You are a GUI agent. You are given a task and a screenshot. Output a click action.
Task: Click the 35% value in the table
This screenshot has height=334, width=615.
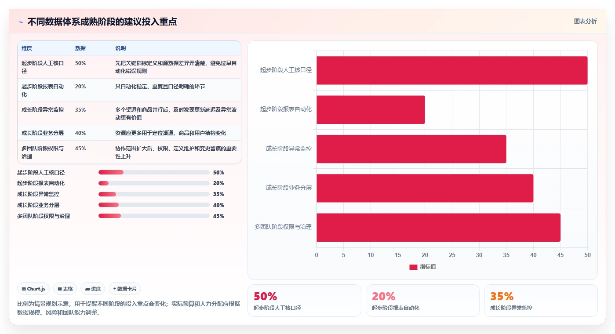[x=80, y=110]
